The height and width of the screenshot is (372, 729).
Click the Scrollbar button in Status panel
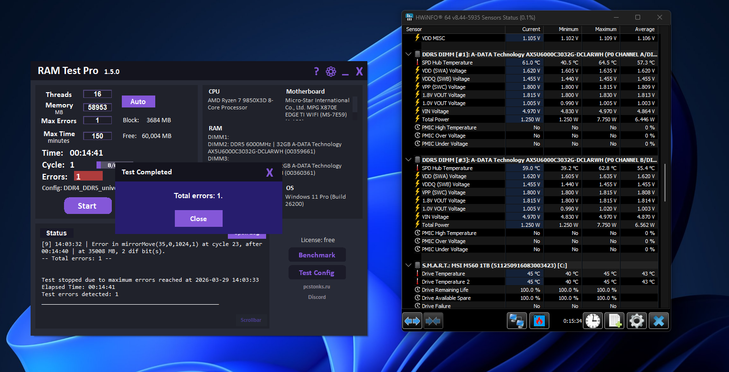(251, 320)
